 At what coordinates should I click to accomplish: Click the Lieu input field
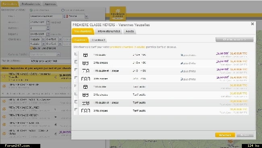click(46, 17)
